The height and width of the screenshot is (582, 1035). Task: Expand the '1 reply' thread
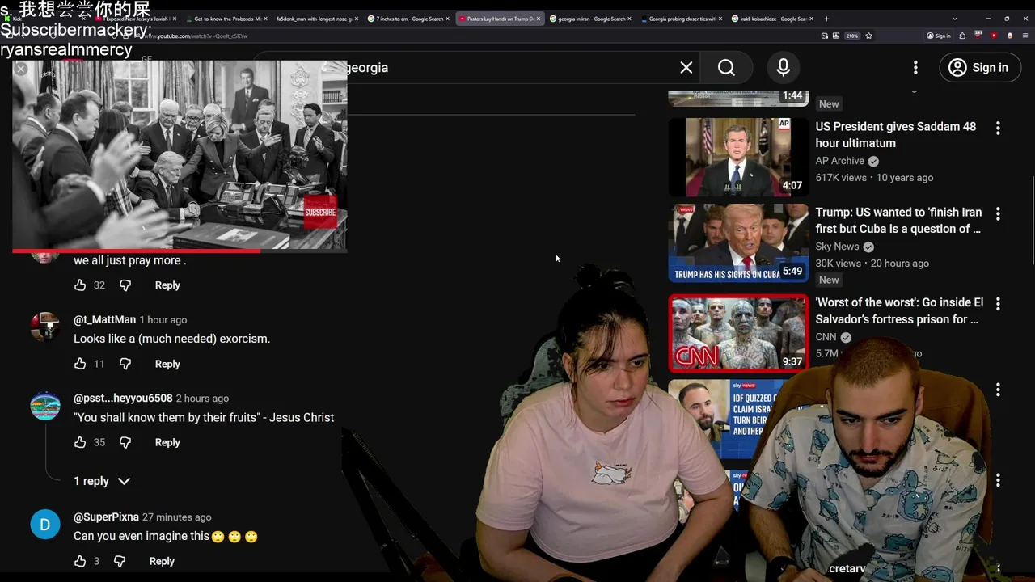102,481
